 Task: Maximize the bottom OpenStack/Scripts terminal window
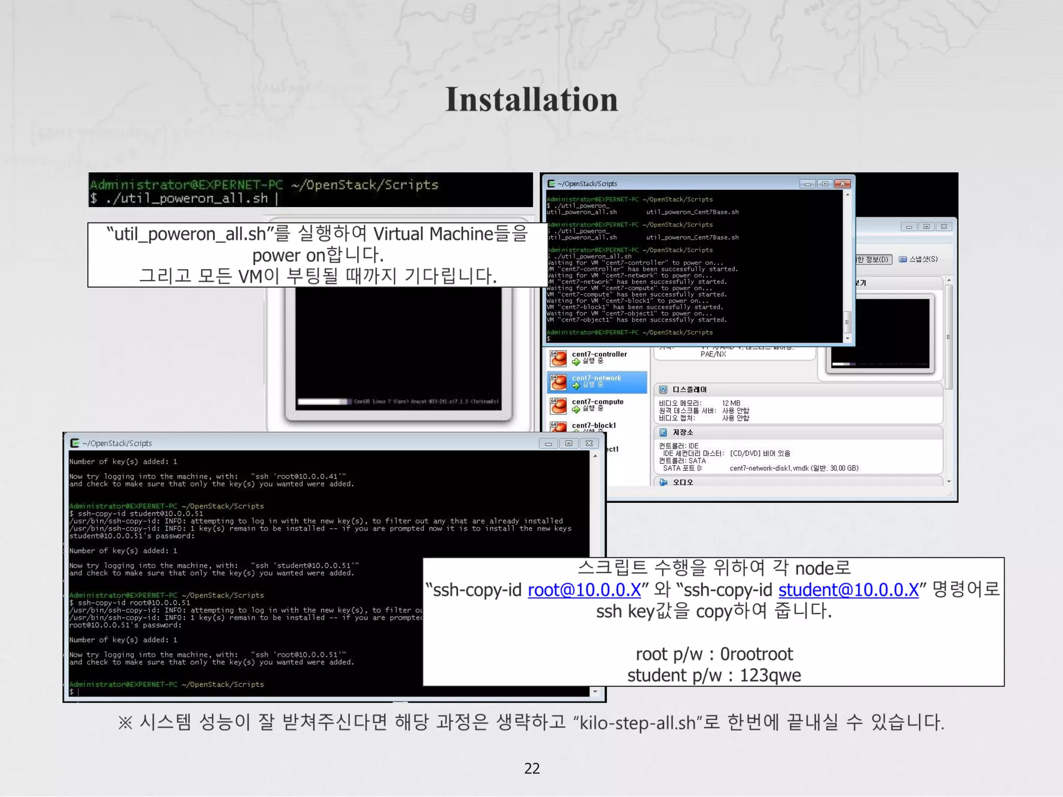point(569,443)
